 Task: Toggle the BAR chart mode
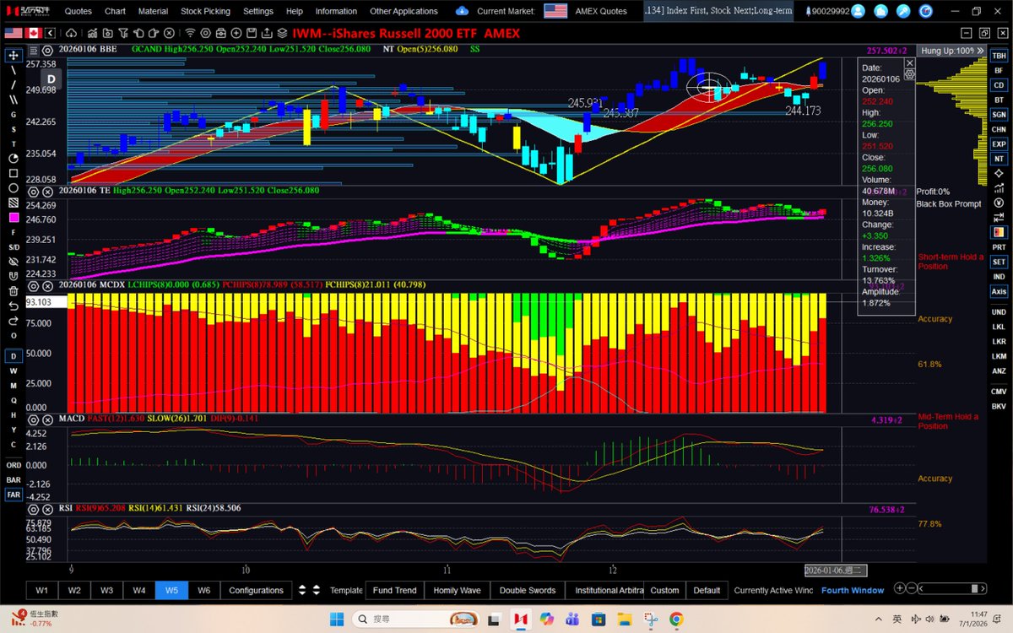pyautogui.click(x=14, y=479)
